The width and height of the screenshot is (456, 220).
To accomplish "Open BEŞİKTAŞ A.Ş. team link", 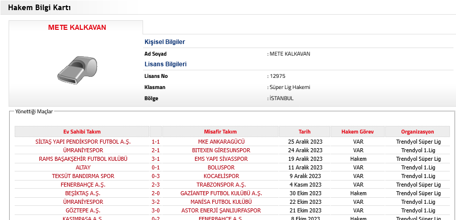I will click(x=83, y=193).
